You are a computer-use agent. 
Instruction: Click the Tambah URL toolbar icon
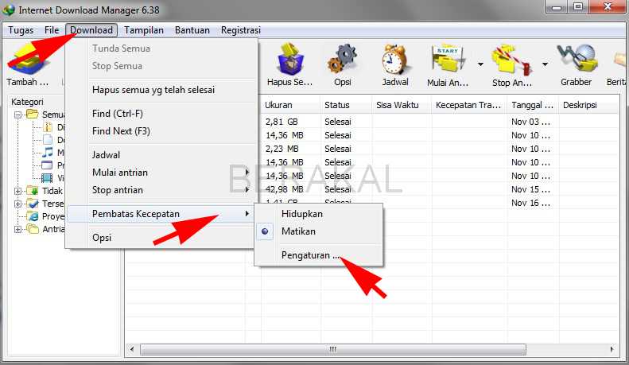click(x=27, y=60)
